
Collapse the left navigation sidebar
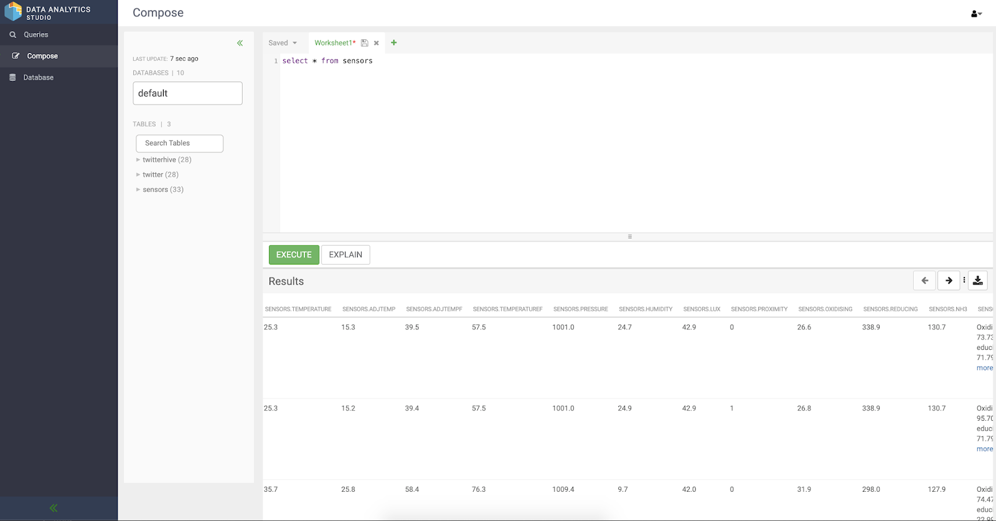pos(54,508)
